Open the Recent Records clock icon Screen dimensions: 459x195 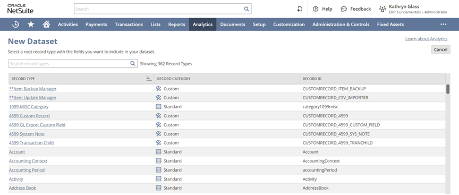click(x=15, y=24)
